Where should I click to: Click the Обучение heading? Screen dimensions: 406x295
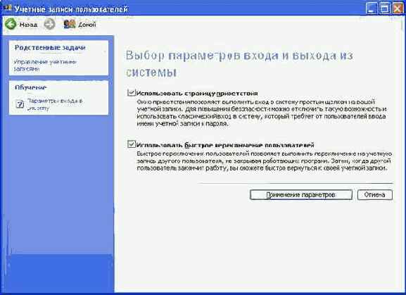pyautogui.click(x=31, y=87)
